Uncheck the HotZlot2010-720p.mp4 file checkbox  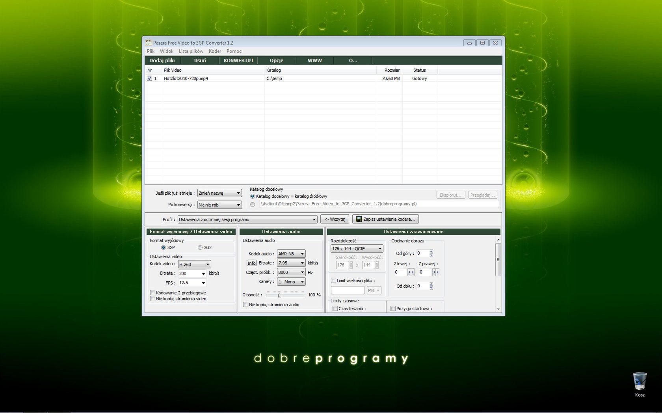pyautogui.click(x=149, y=78)
